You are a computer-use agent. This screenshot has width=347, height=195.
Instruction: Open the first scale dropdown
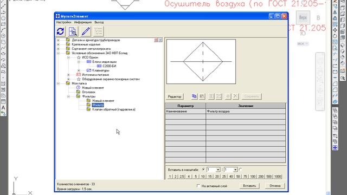pos(218,170)
